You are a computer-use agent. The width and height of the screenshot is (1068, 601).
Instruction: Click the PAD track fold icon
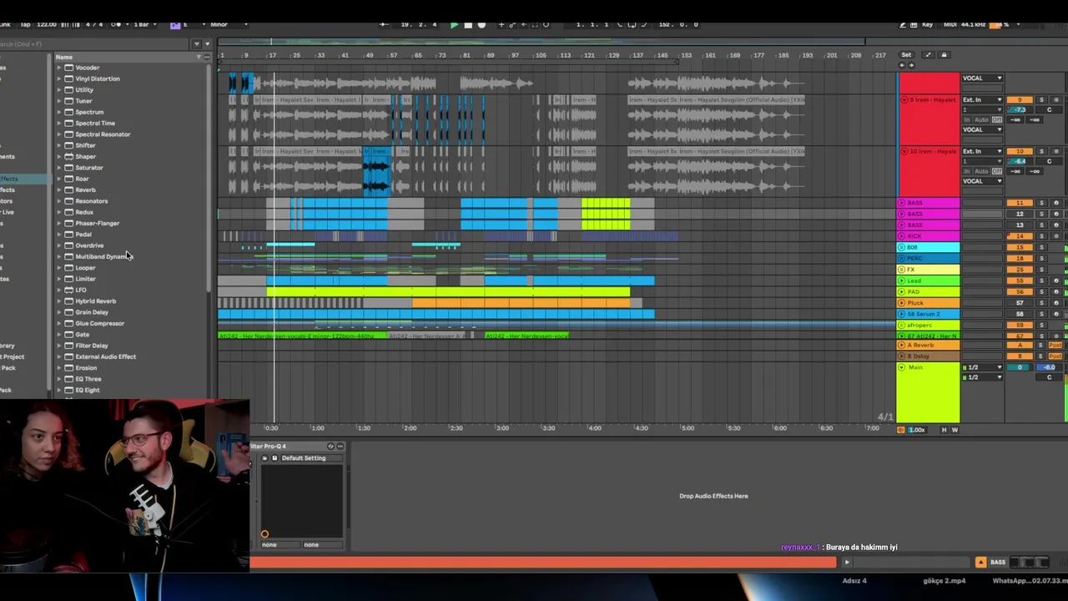[901, 292]
